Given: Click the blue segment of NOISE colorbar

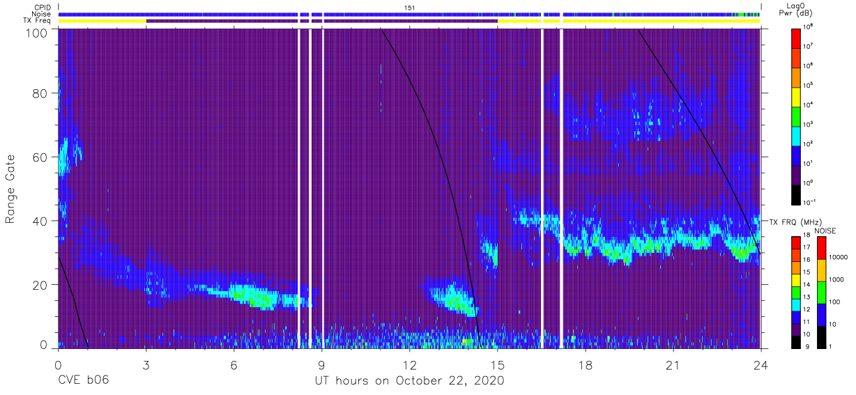Looking at the screenshot, I should tap(820, 313).
